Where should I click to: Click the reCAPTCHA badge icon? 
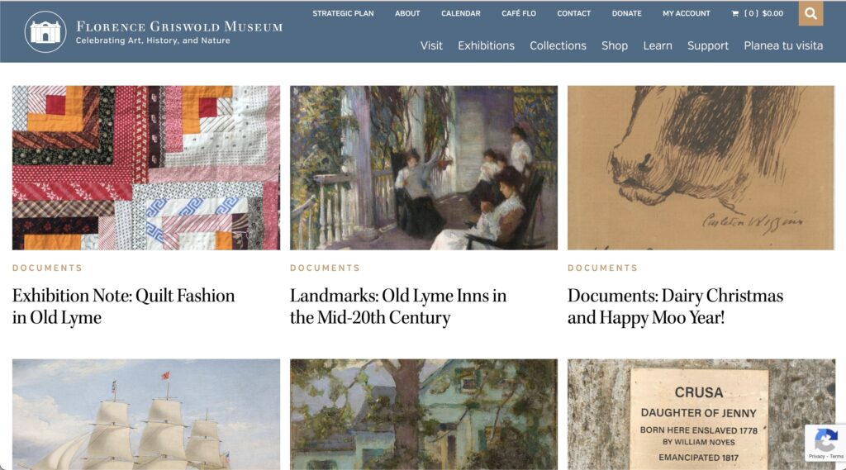coord(825,440)
